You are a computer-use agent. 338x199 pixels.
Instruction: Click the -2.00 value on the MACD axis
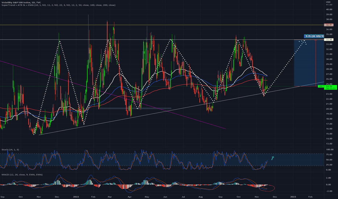[x=328, y=191]
